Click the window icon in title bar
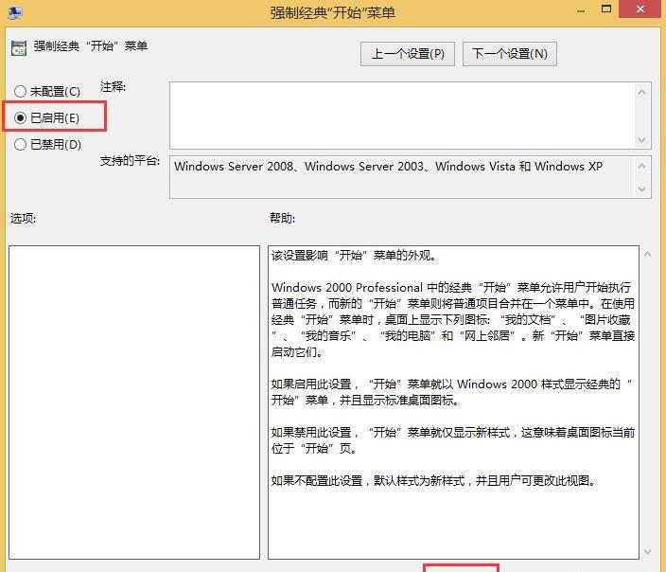 pyautogui.click(x=14, y=11)
